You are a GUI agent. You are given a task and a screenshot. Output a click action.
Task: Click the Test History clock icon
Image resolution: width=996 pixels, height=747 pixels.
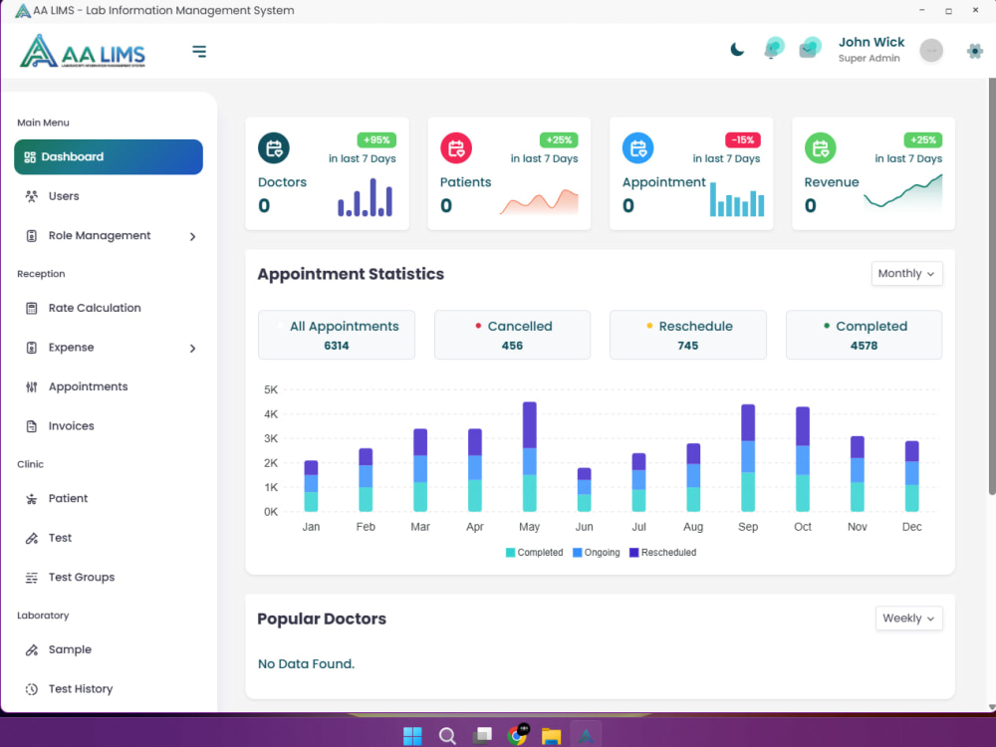[x=31, y=689]
